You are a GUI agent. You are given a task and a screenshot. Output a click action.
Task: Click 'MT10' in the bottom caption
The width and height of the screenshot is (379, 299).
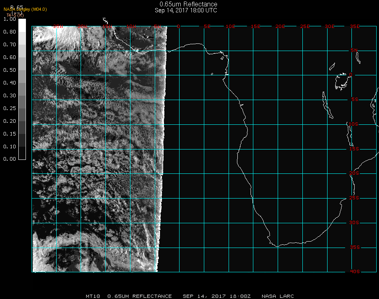(93, 296)
